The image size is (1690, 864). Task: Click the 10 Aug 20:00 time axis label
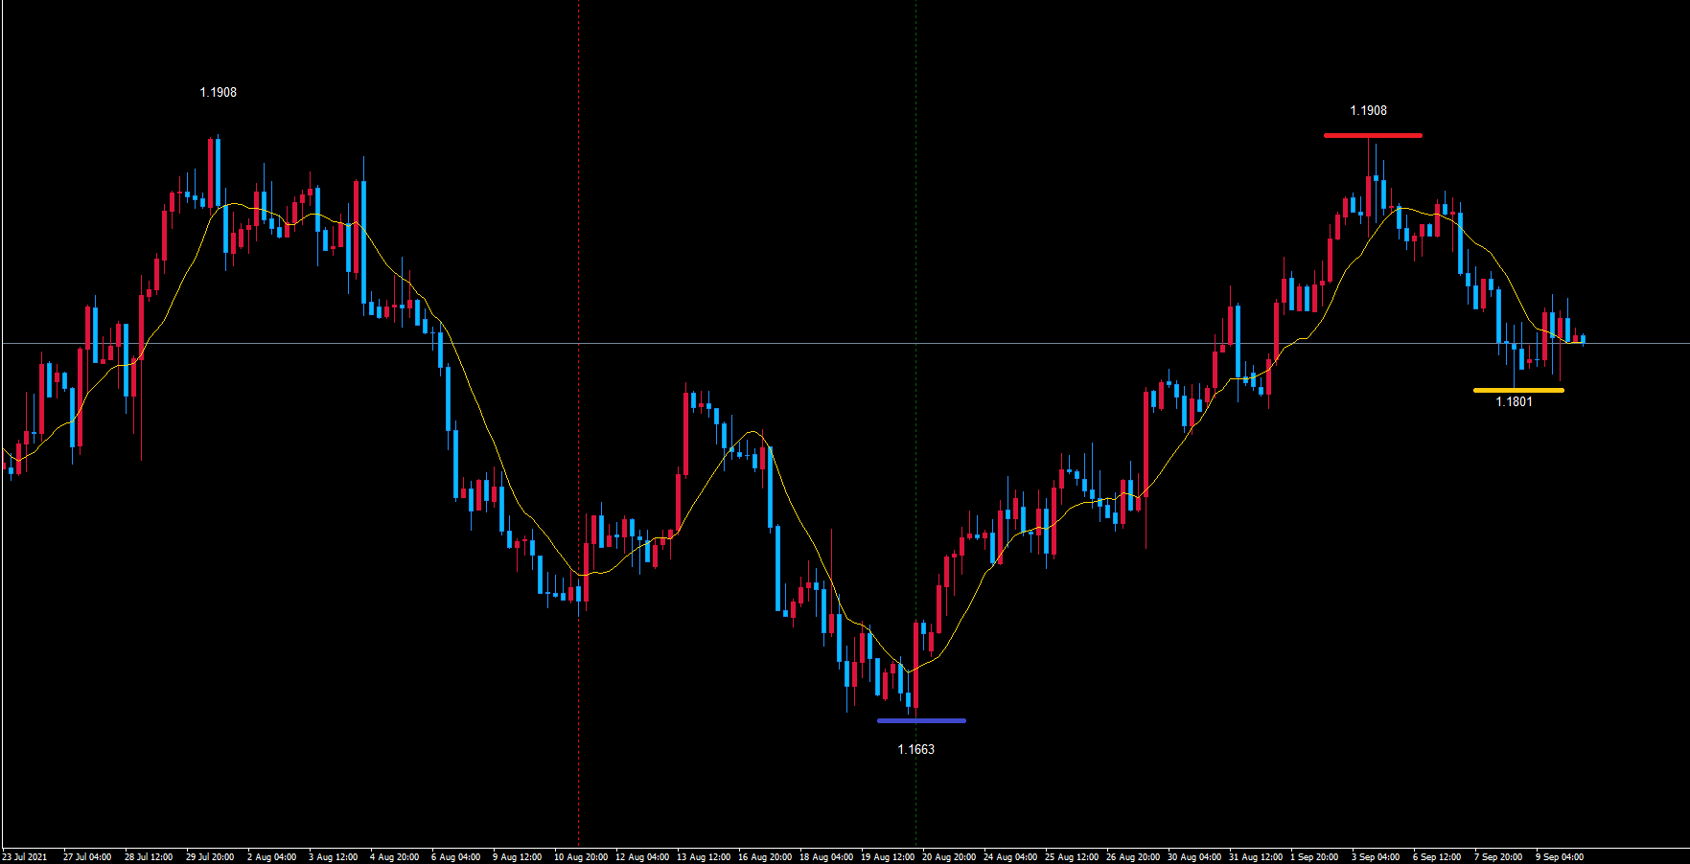[x=580, y=856]
